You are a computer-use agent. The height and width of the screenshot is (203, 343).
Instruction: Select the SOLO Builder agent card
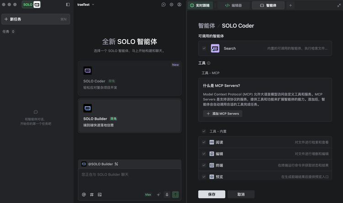[x=129, y=116]
